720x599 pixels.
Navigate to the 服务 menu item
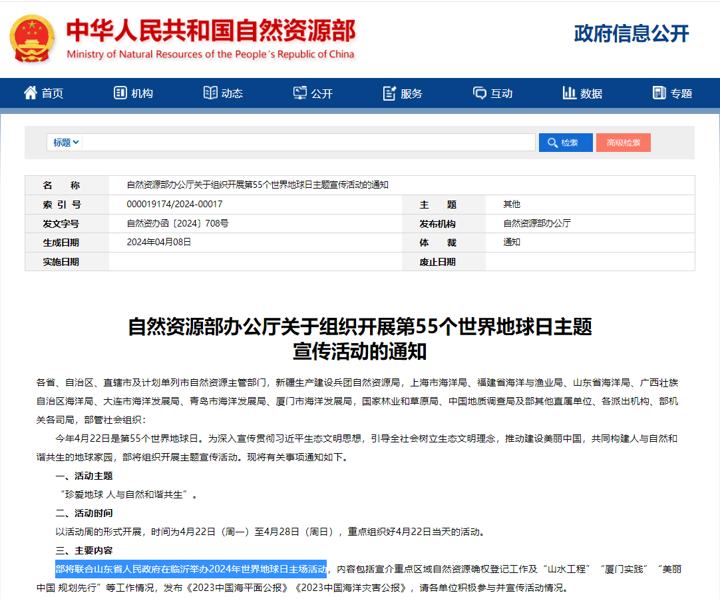[398, 93]
